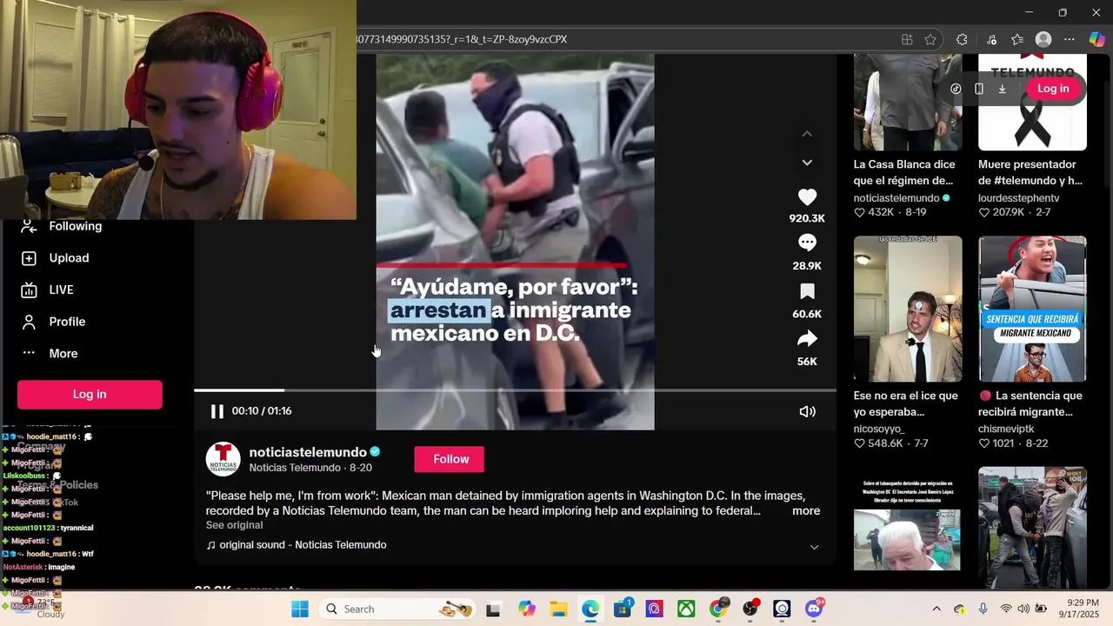This screenshot has height=626, width=1113.
Task: Open the nicosoyyo_ creator name
Action: (879, 429)
